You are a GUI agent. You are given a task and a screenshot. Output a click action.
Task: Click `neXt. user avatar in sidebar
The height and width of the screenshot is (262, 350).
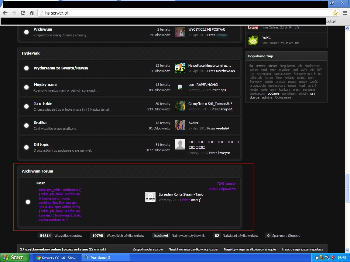[253, 40]
